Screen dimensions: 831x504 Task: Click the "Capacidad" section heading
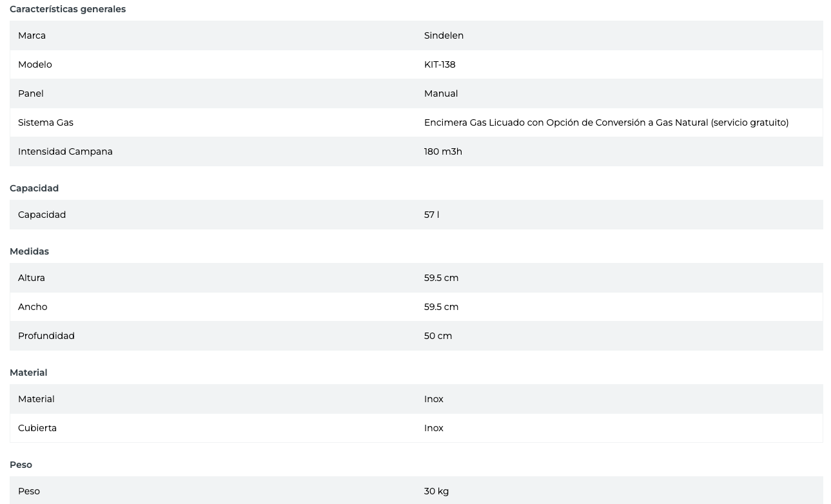click(x=34, y=188)
